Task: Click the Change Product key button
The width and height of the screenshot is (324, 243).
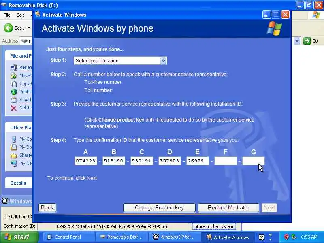Action: click(x=159, y=208)
